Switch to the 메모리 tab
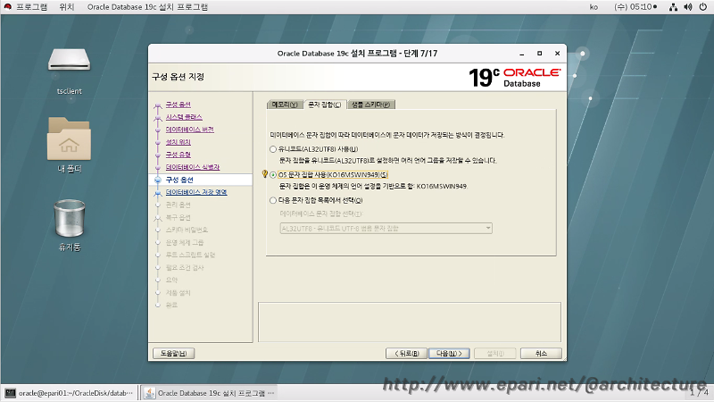 coord(285,105)
